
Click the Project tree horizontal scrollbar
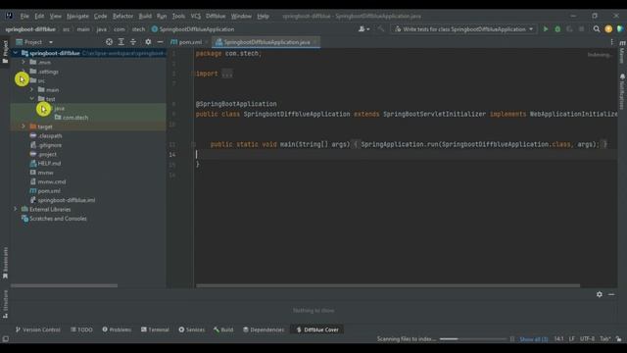click(x=64, y=285)
